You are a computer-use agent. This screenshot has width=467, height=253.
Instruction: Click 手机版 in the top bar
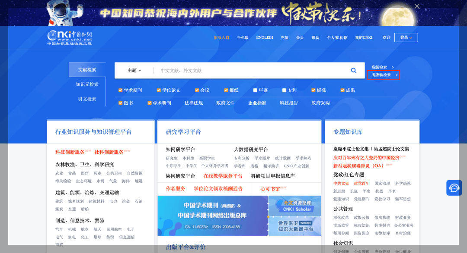coord(243,37)
